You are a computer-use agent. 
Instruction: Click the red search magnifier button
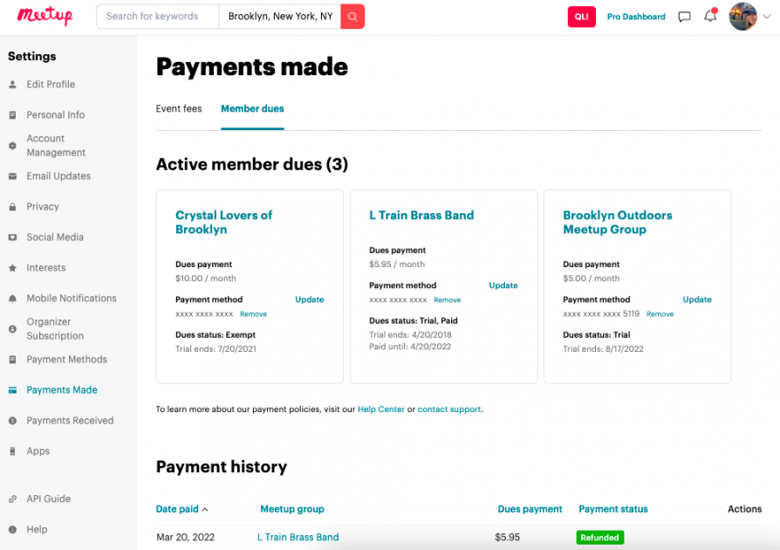coord(352,17)
